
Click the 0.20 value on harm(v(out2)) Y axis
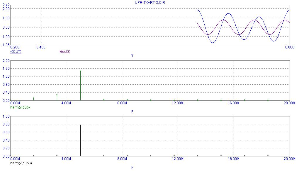(x=6, y=148)
